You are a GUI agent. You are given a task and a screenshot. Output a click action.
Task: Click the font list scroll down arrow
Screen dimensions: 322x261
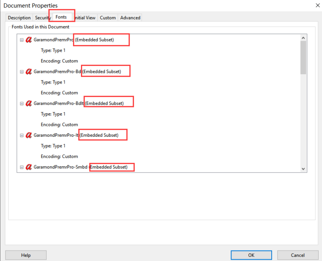point(303,169)
